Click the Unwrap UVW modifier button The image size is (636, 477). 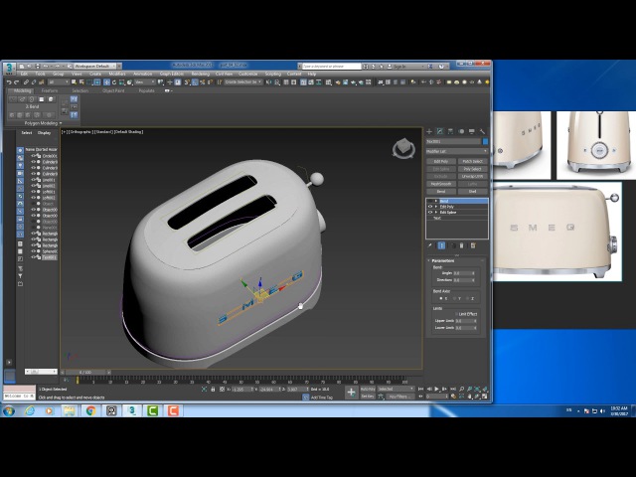[473, 177]
